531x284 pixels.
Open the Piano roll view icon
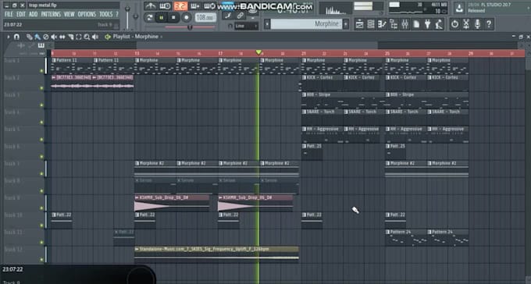[383, 24]
